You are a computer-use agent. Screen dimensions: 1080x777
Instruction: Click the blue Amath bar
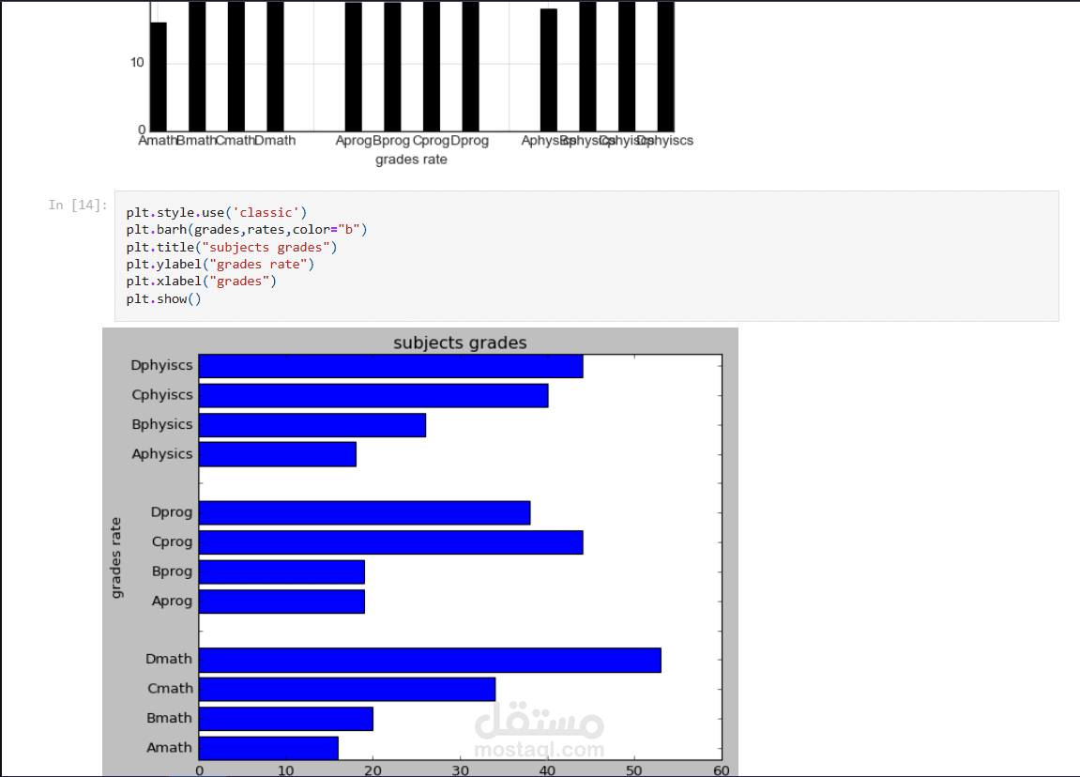coord(268,748)
